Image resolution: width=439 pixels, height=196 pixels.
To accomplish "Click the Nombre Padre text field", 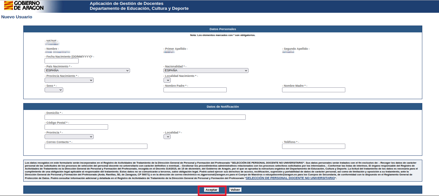I will [195, 90].
